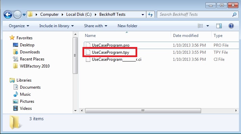Open the view options dropdown arrow
Screen dimensions: 241x134
208,26
